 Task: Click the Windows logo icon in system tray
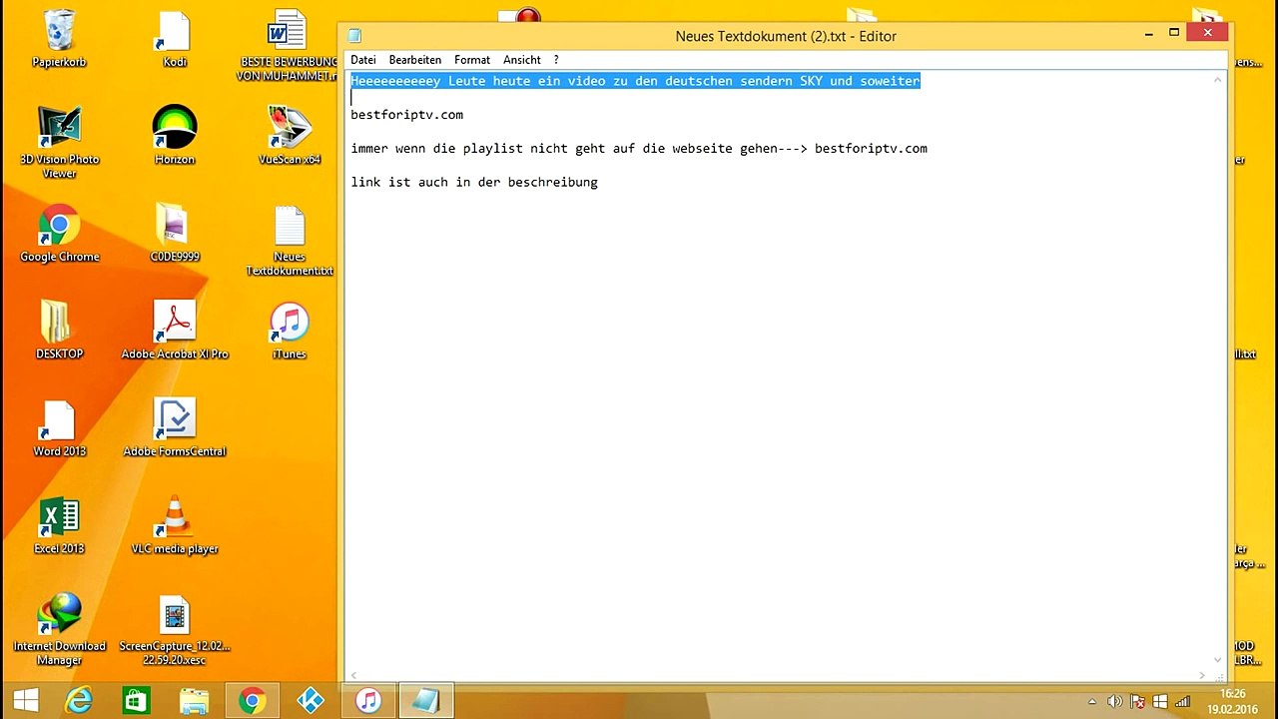(1160, 701)
